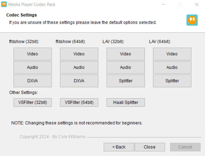The height and width of the screenshot is (156, 205).
Task: Open LAV 32bit Splitter settings
Action: [126, 81]
